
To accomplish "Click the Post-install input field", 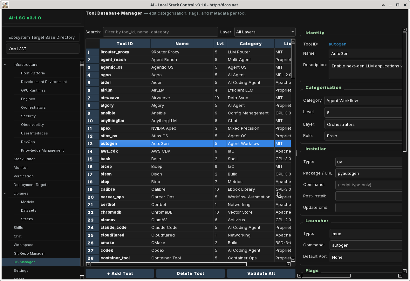I will click(369, 196).
